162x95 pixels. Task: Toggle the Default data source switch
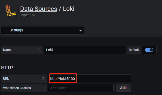tap(149, 50)
